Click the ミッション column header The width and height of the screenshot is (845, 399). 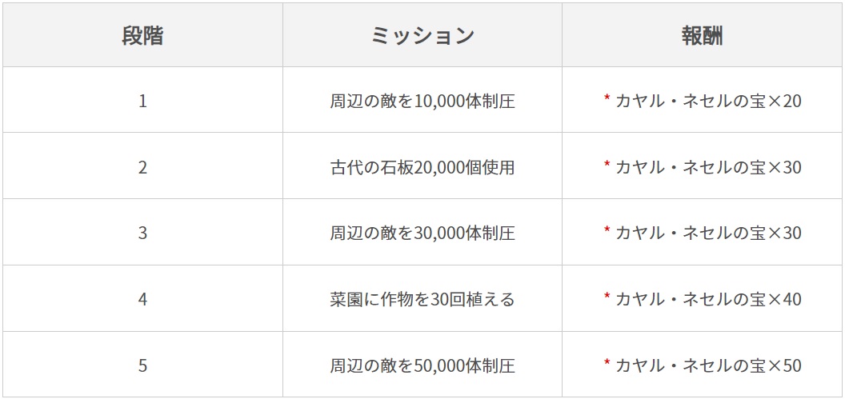422,36
